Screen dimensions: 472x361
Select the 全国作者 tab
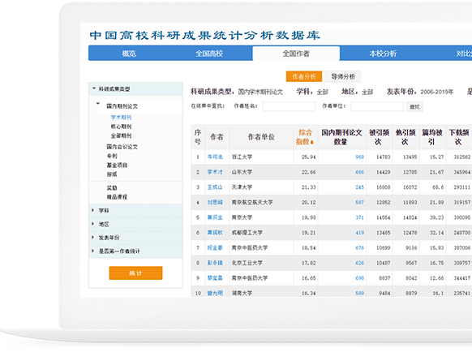point(296,54)
